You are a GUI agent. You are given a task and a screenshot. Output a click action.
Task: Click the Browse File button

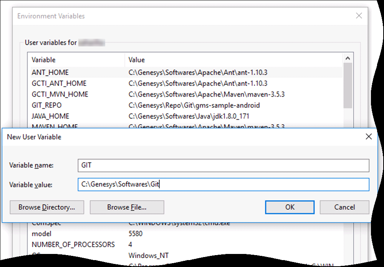click(127, 207)
